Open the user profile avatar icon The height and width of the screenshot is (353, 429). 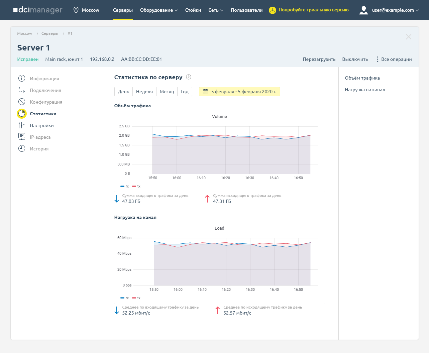[x=363, y=10]
